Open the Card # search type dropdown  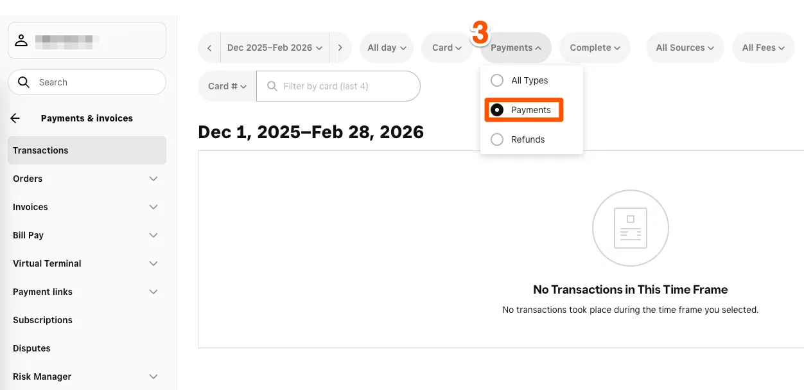pos(227,86)
